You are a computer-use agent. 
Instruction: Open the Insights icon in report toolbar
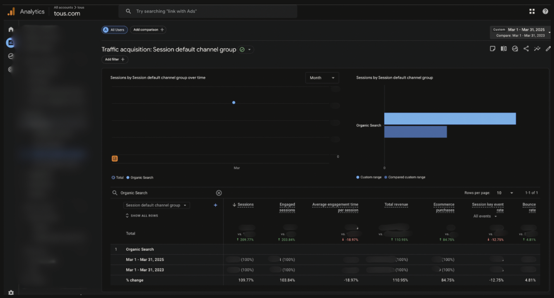(x=515, y=48)
